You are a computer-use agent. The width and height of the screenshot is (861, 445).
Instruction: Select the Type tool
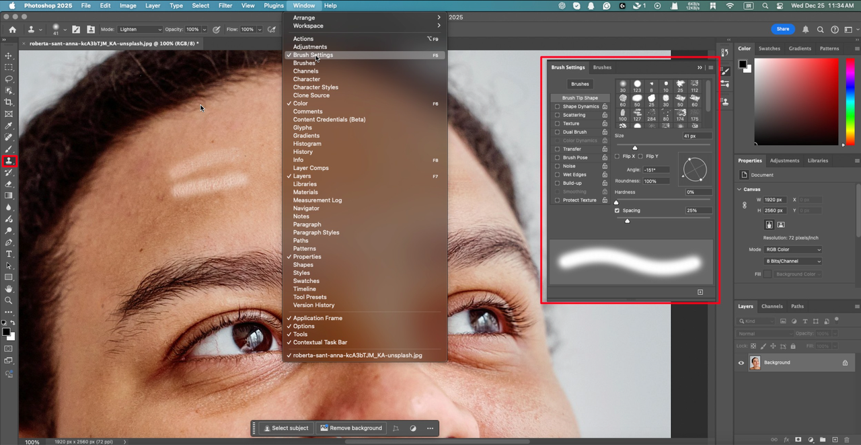coord(9,254)
